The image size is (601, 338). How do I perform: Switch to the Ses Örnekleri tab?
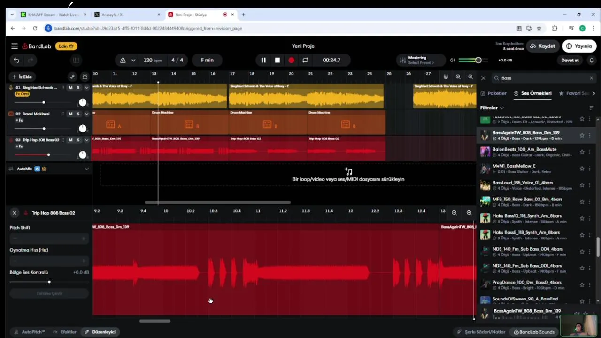(x=532, y=93)
